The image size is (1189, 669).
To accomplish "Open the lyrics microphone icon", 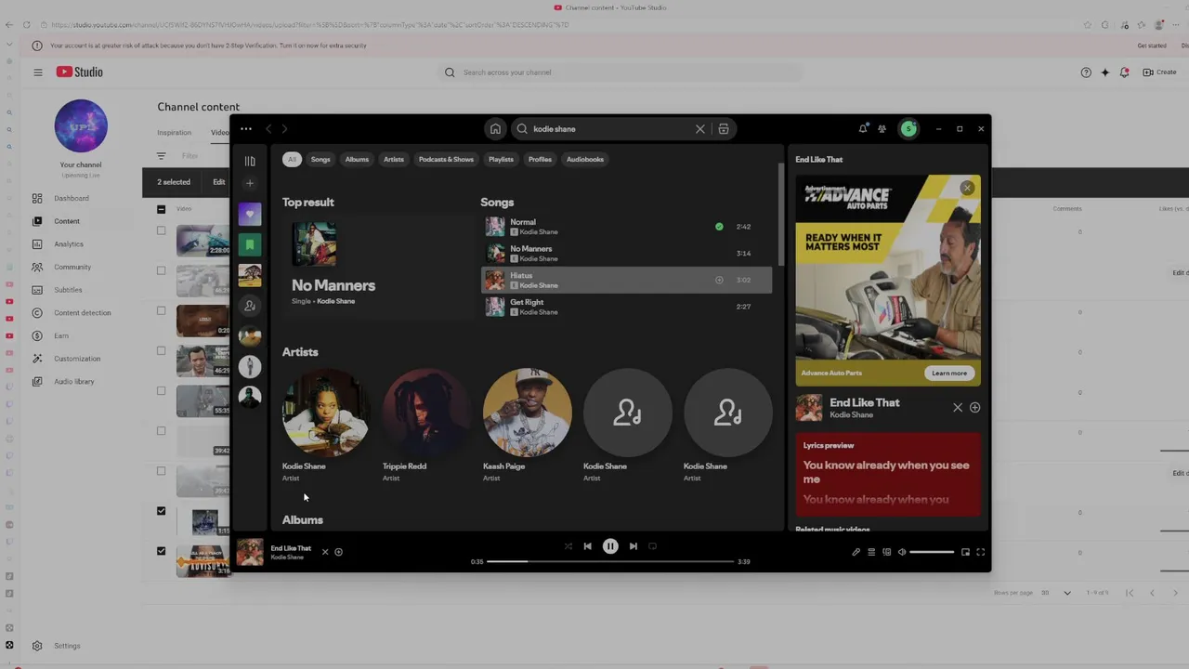I will [856, 552].
